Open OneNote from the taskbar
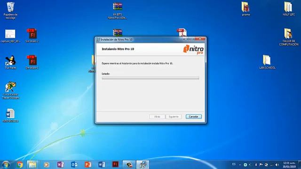 coord(61,165)
